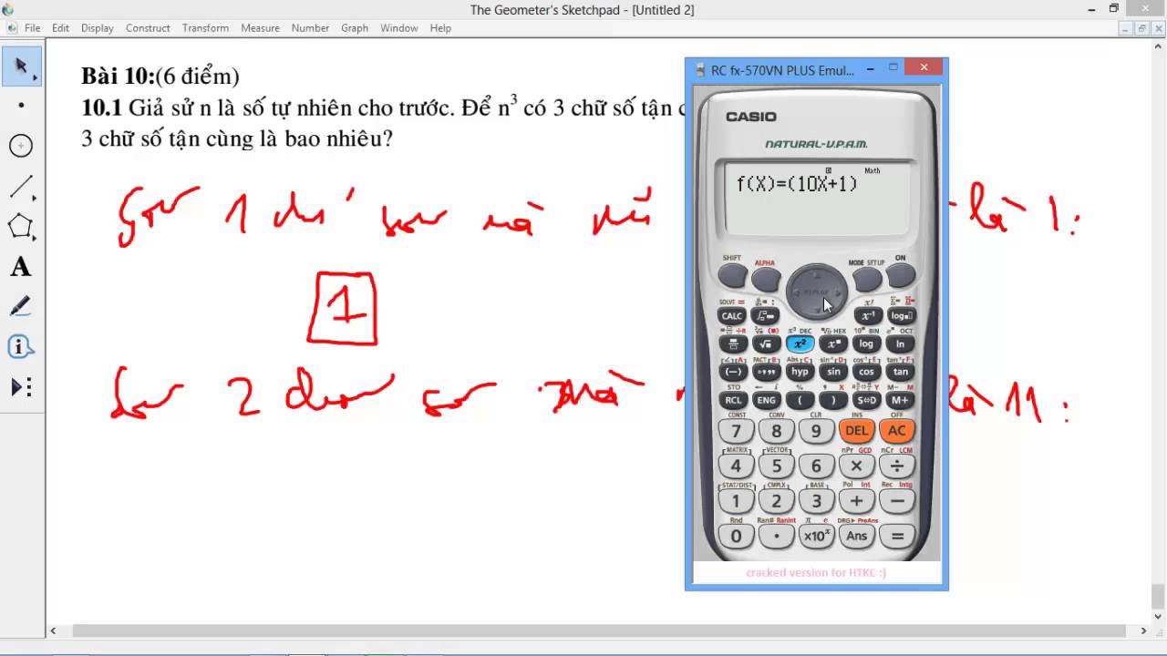Click the calculator SHIFT key
This screenshot has width=1167, height=656.
coord(732,276)
